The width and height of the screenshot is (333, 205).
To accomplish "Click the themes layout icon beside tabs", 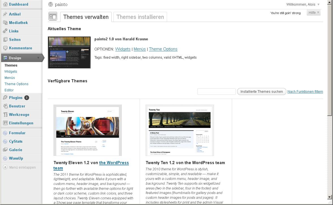I will coord(53,16).
